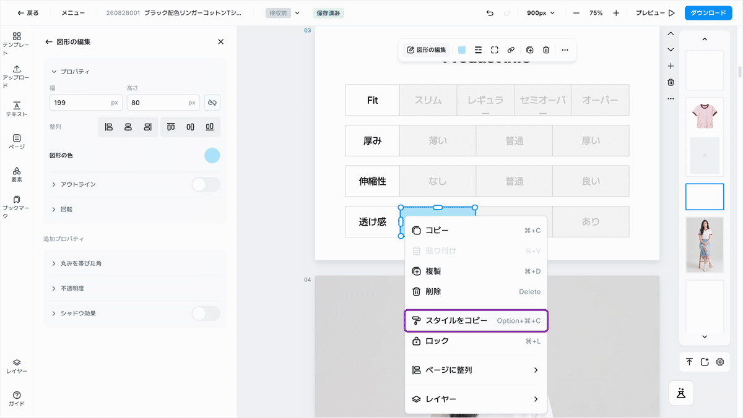Align shape to top edge

click(x=171, y=127)
